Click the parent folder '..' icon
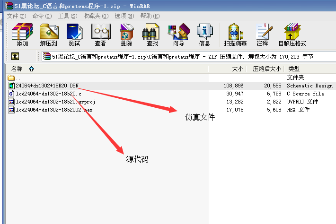This screenshot has height=224, width=336. (11, 78)
